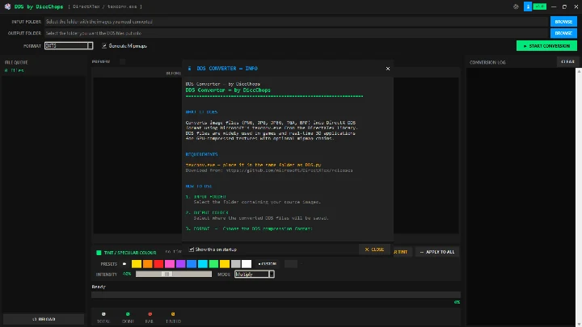Viewport: 582px width, 327px height.
Task: Select the blue preset swatch
Action: (x=192, y=264)
